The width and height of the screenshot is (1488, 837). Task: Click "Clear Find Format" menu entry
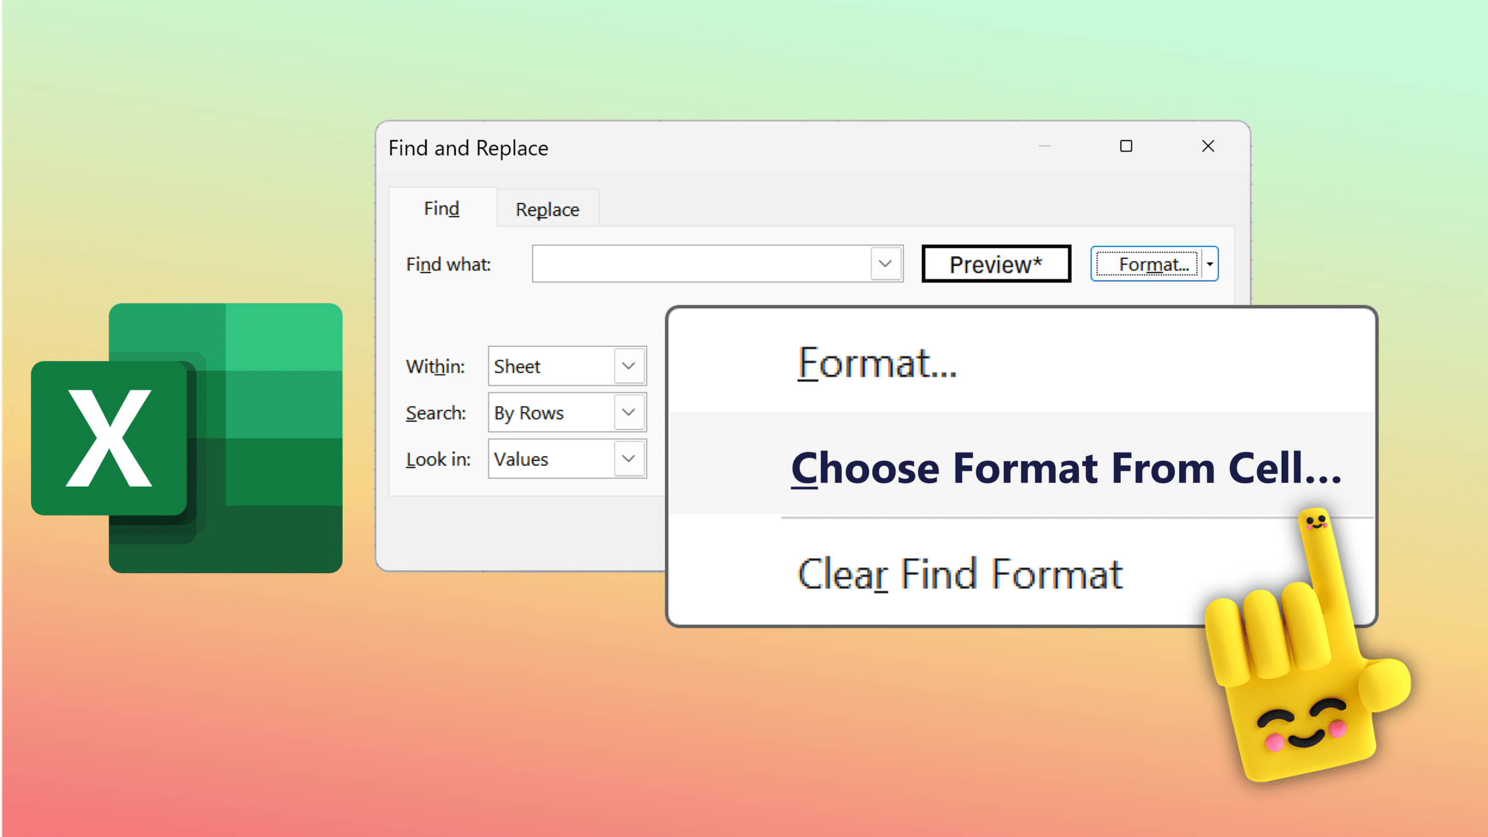958,574
